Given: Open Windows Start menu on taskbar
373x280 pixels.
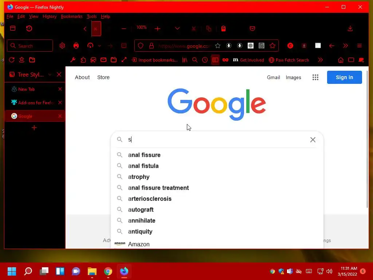Looking at the screenshot, I should point(12,271).
